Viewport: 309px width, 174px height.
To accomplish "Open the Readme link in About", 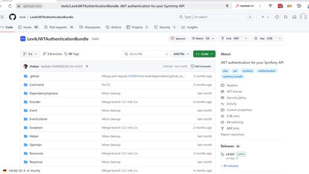I will click(x=232, y=85).
